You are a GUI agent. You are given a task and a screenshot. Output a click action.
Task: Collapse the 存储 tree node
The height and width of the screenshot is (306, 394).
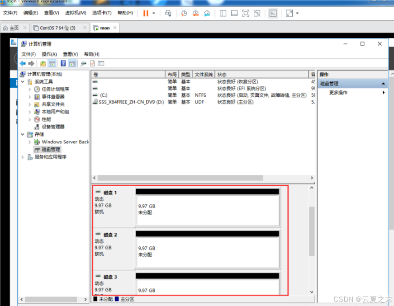pos(23,134)
